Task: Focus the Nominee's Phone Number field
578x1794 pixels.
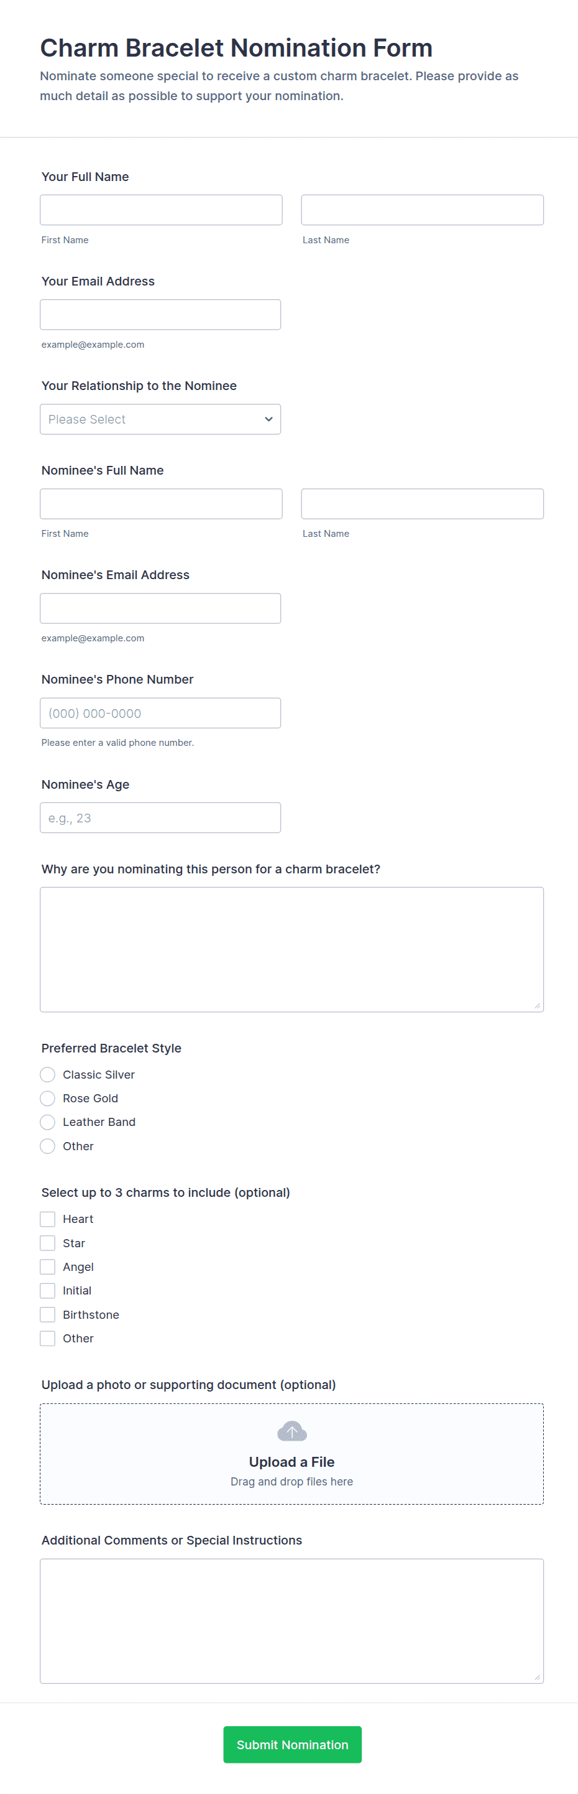Action: [160, 713]
